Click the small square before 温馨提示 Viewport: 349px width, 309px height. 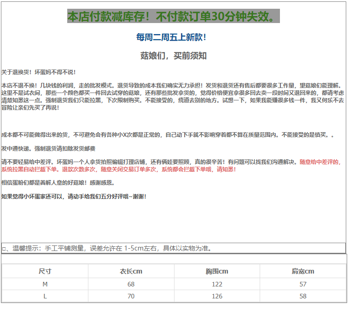coord(4,249)
